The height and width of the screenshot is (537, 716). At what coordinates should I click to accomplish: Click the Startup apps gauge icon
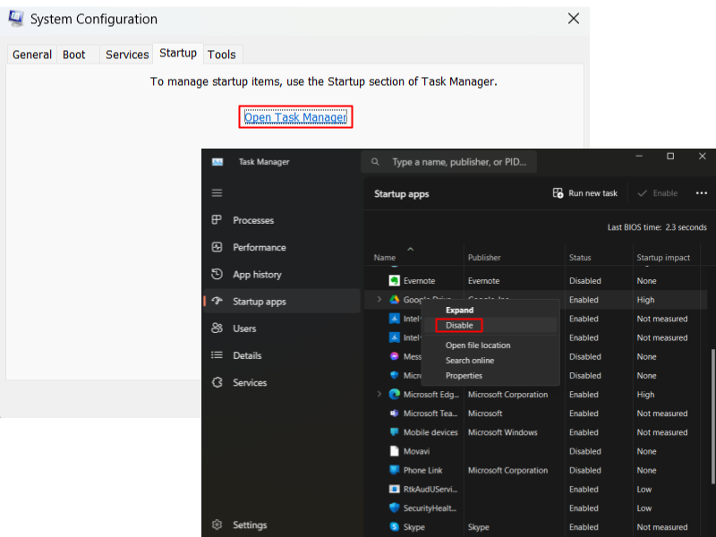[217, 301]
